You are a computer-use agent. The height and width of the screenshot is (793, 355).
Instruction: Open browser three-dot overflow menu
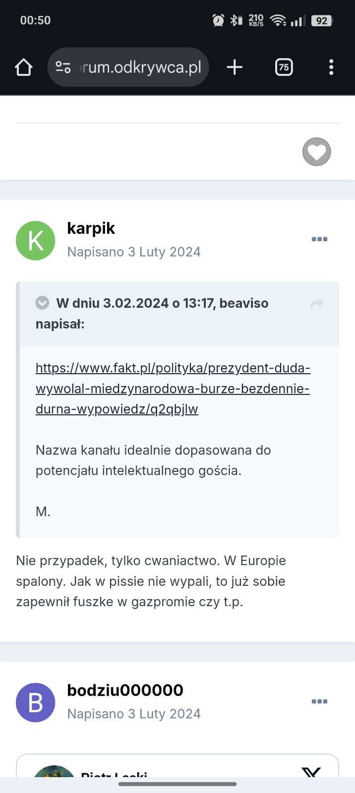coord(331,67)
